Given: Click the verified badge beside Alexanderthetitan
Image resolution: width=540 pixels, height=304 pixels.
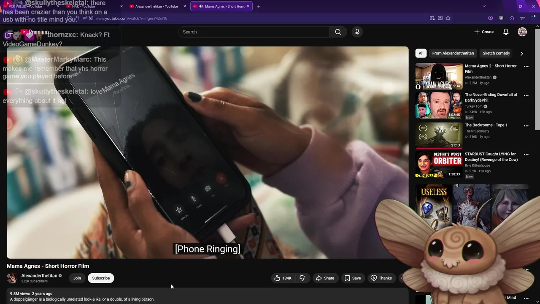Looking at the screenshot, I should [60, 276].
